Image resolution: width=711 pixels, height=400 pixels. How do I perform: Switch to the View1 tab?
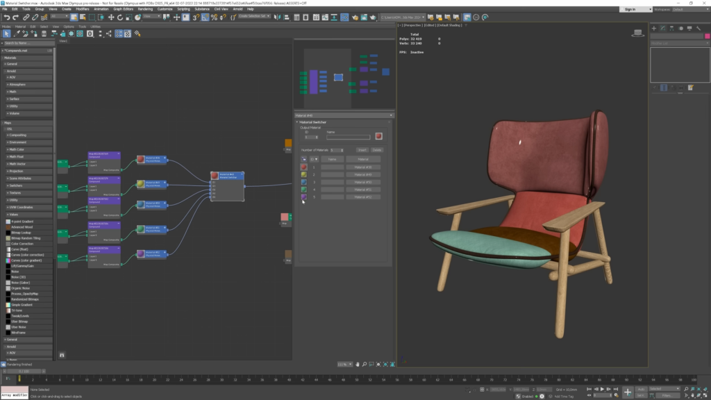click(63, 41)
